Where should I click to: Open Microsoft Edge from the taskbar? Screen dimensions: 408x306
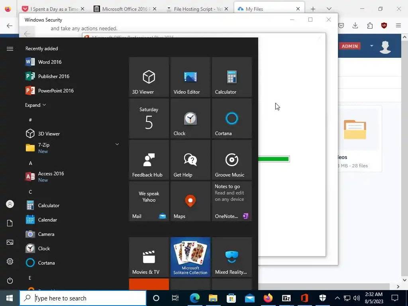tap(194, 298)
